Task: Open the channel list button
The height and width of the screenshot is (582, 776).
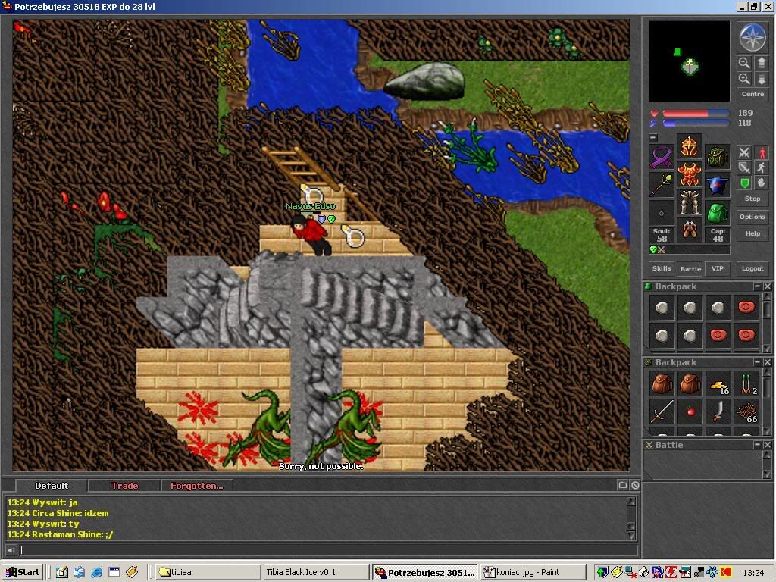Action: 623,486
